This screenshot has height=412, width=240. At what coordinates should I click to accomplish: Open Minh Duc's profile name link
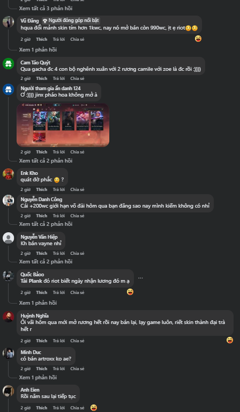(31, 352)
